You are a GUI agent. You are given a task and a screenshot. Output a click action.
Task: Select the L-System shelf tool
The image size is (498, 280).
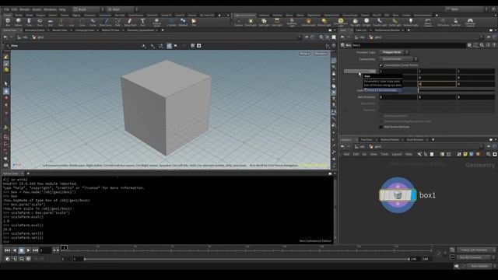point(171,22)
